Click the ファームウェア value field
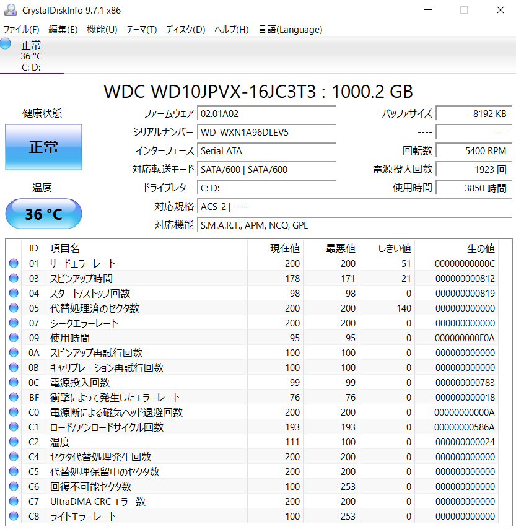 click(x=266, y=114)
